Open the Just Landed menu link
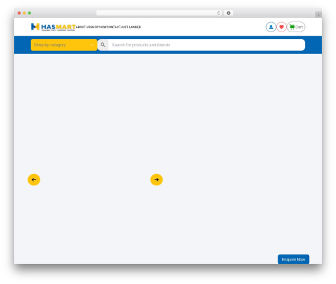 point(131,27)
